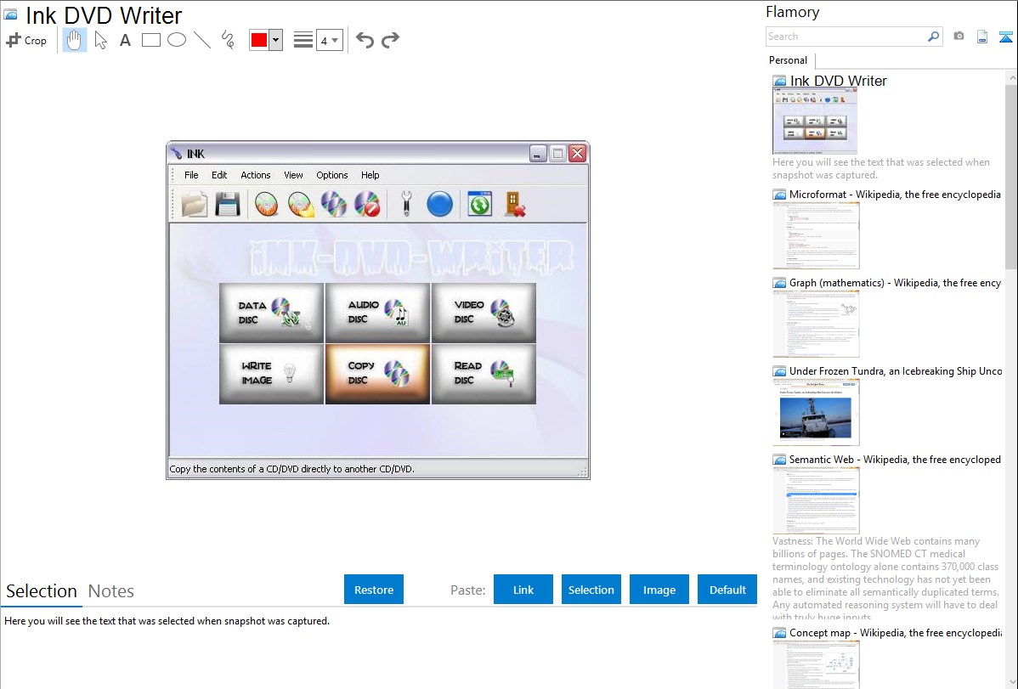
Task: Click the Image paste button
Action: click(659, 590)
